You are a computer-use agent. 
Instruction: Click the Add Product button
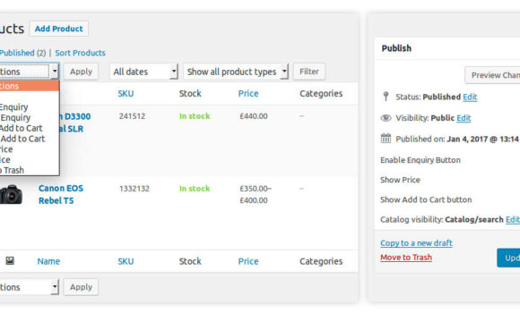(x=58, y=29)
